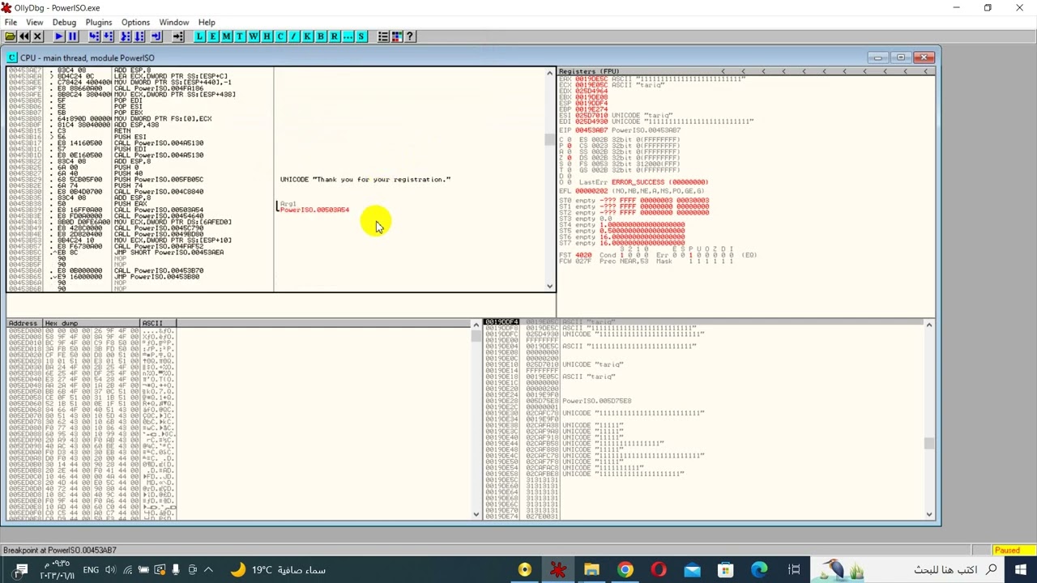
Task: Open the Log window with L button
Action: pyautogui.click(x=201, y=36)
